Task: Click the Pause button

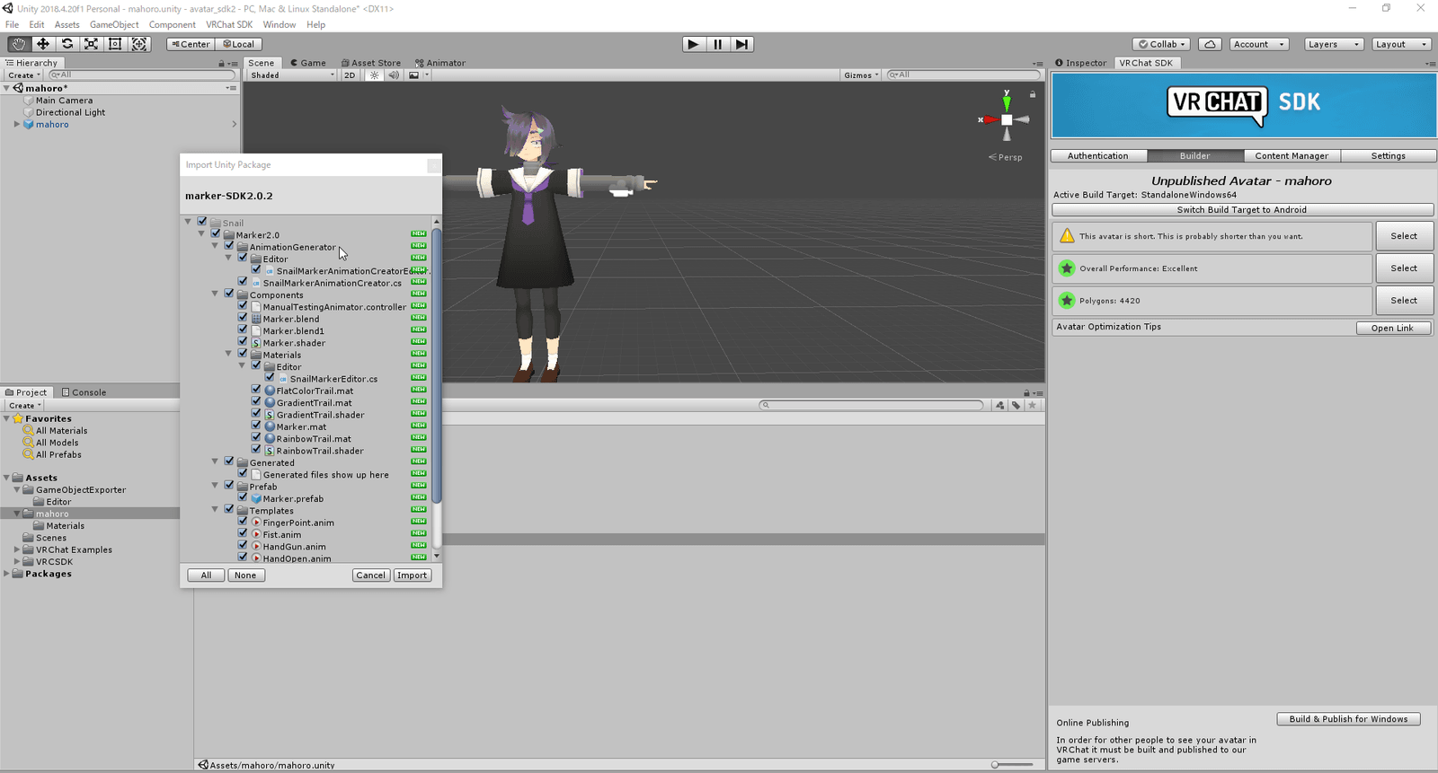Action: [x=717, y=44]
